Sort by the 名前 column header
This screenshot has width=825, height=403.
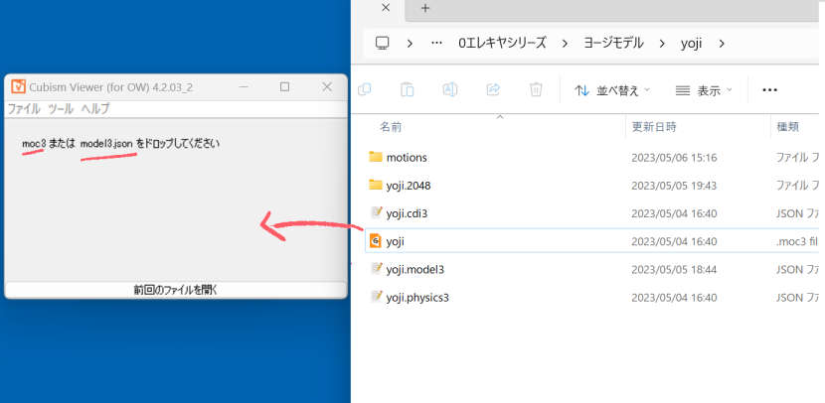tap(391, 127)
